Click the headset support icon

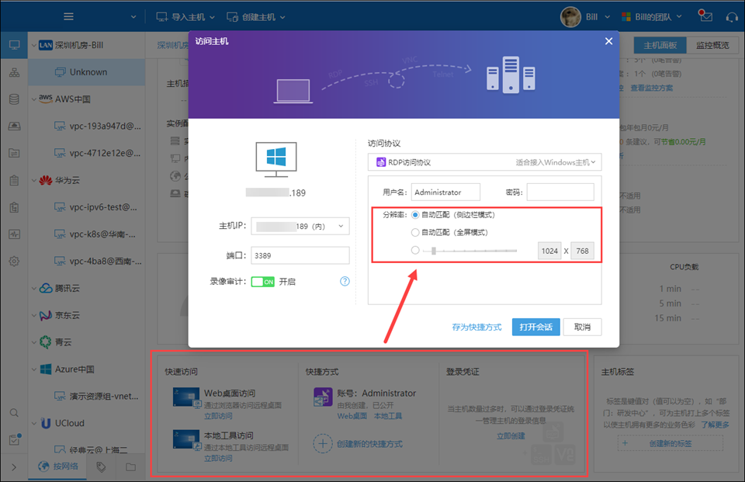click(731, 16)
